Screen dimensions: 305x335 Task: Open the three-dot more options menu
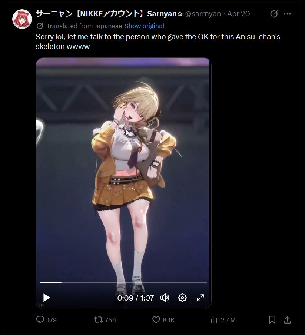click(287, 14)
